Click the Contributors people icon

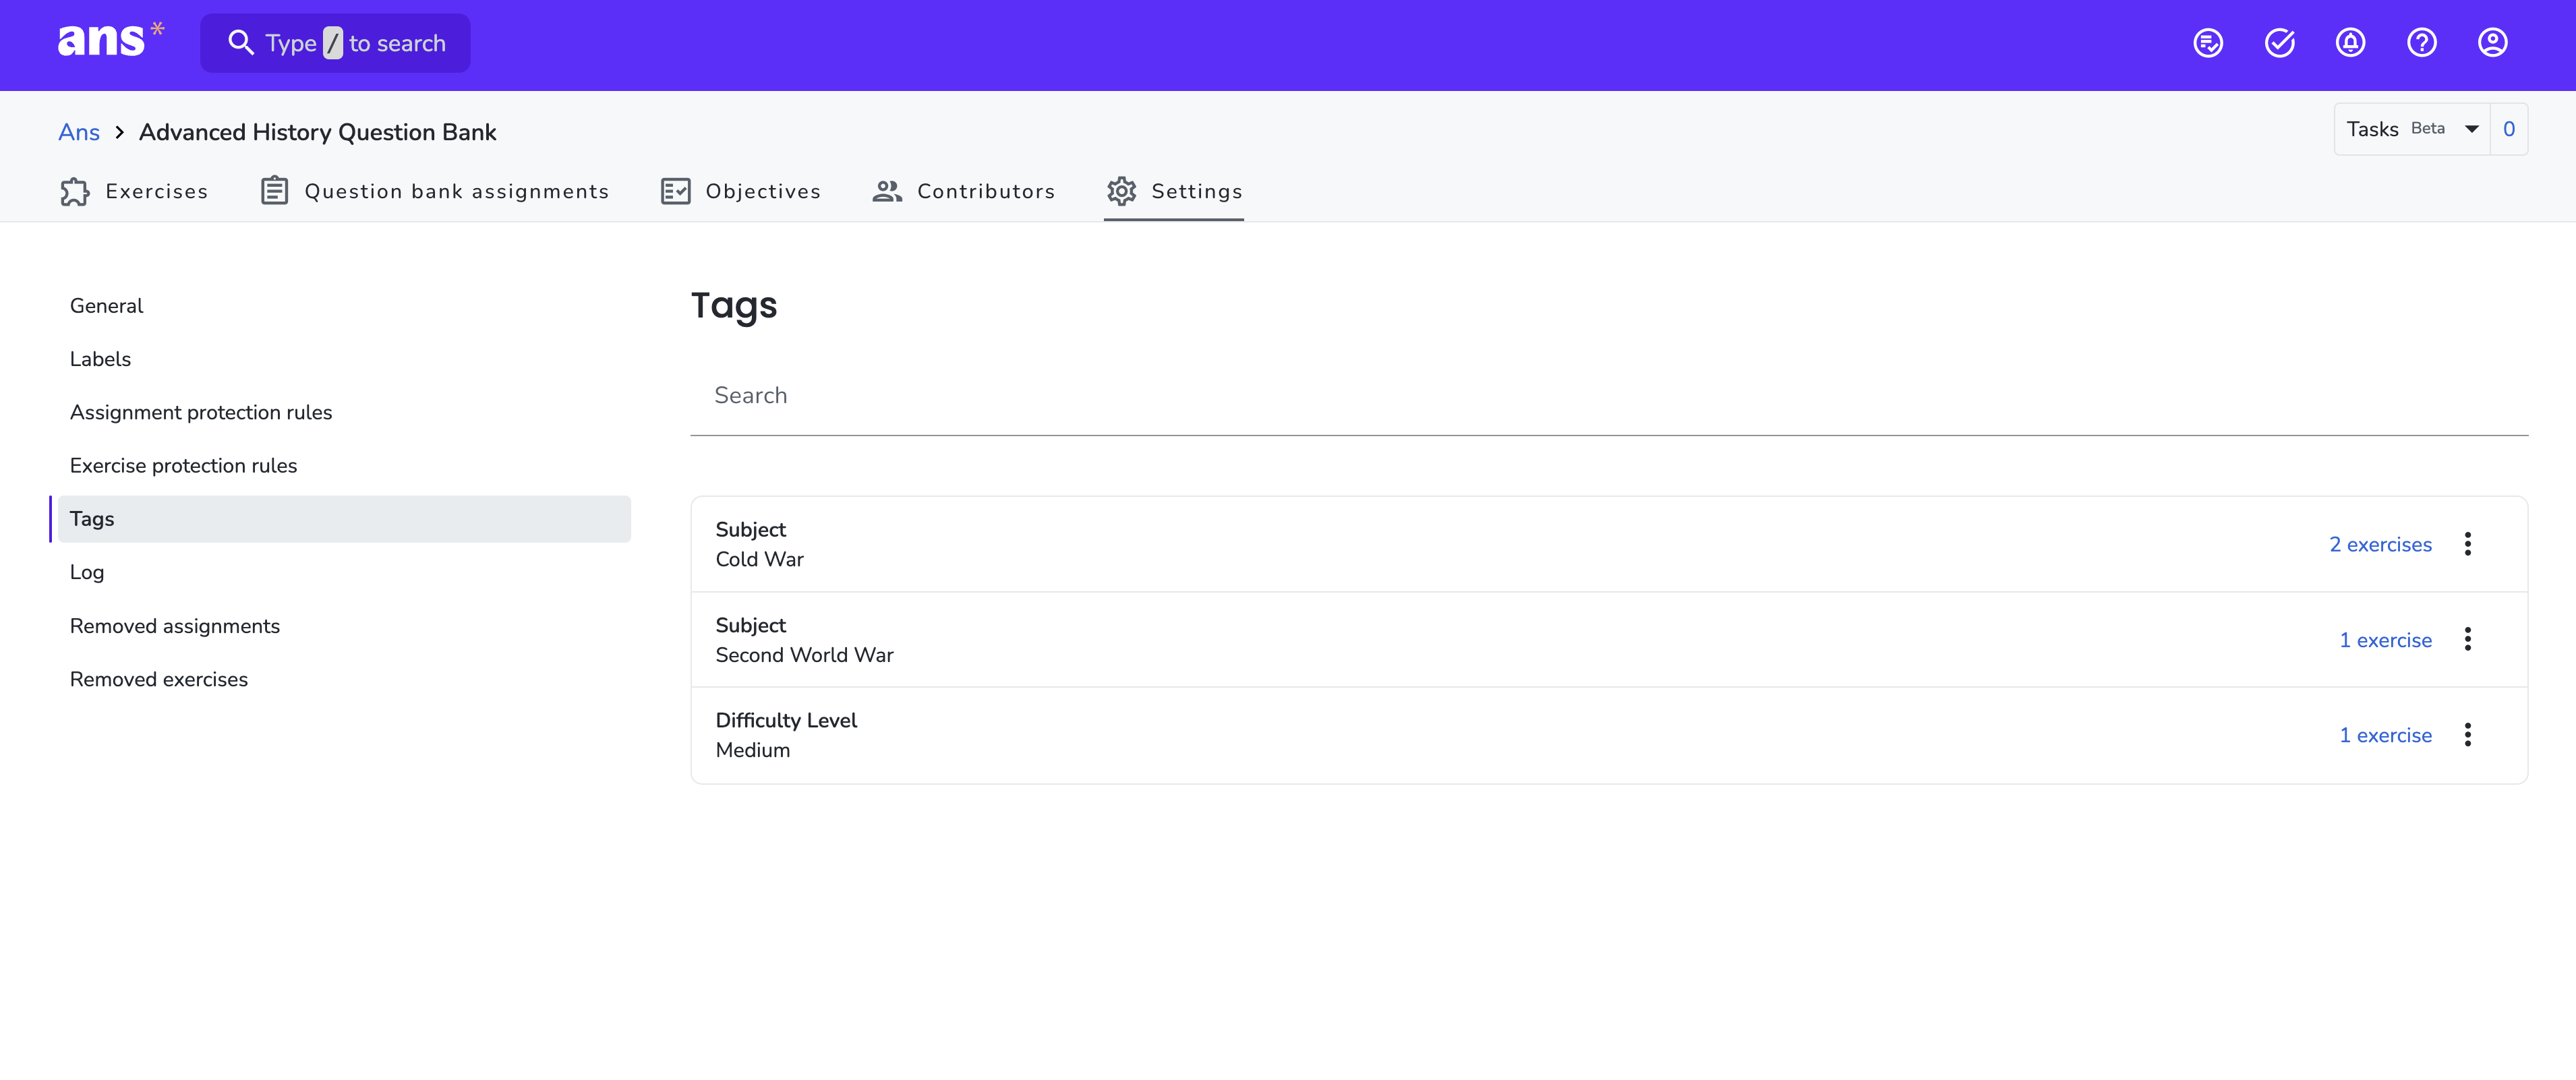click(x=887, y=191)
